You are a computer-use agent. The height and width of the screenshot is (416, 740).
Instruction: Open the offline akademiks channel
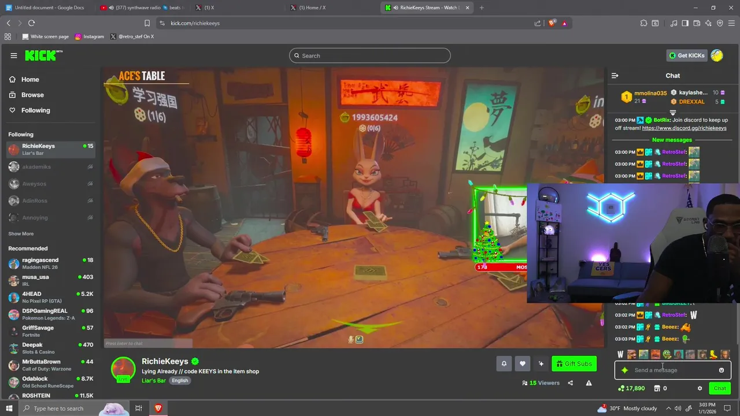pos(51,167)
